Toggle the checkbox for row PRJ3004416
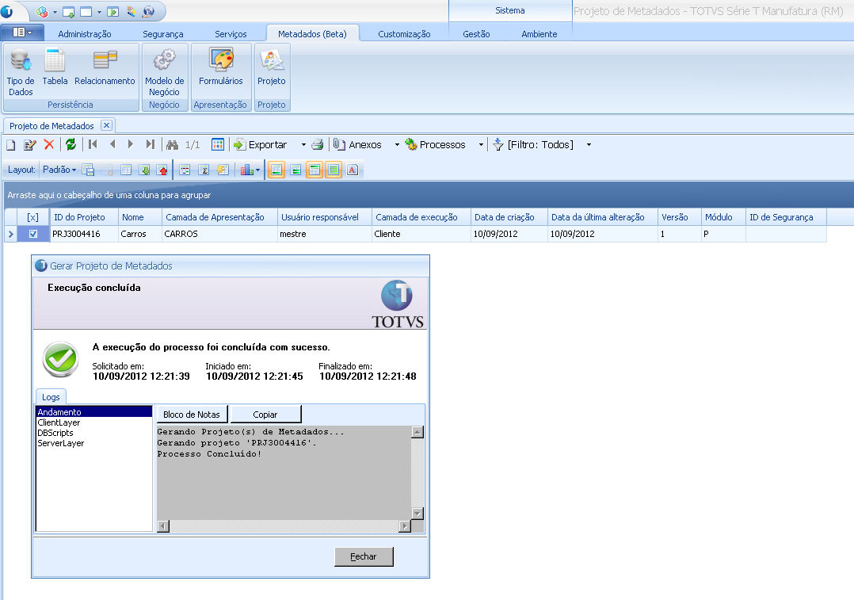 [33, 234]
